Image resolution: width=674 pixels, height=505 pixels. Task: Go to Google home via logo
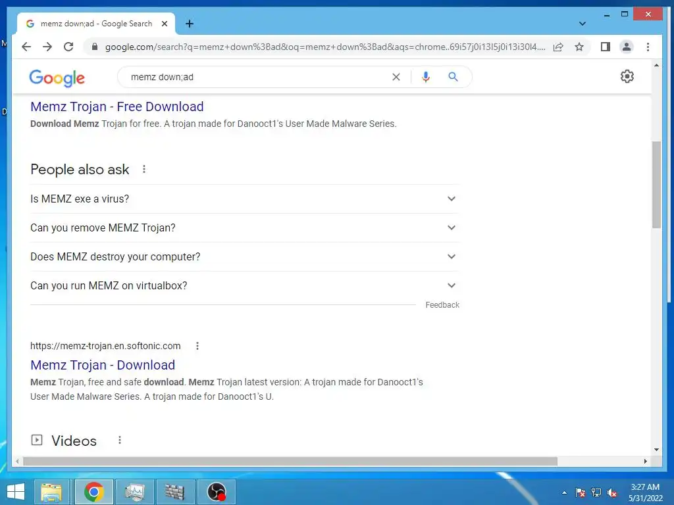click(x=57, y=78)
